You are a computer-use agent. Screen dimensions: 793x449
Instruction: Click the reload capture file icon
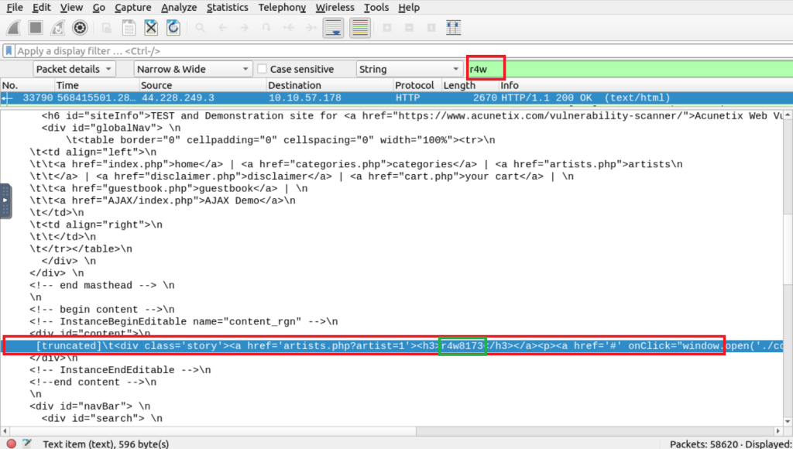[173, 29]
